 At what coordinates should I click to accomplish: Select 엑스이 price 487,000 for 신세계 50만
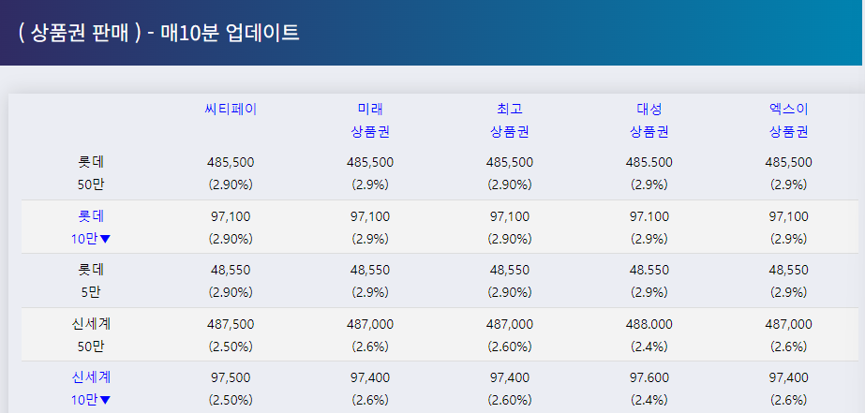point(789,324)
